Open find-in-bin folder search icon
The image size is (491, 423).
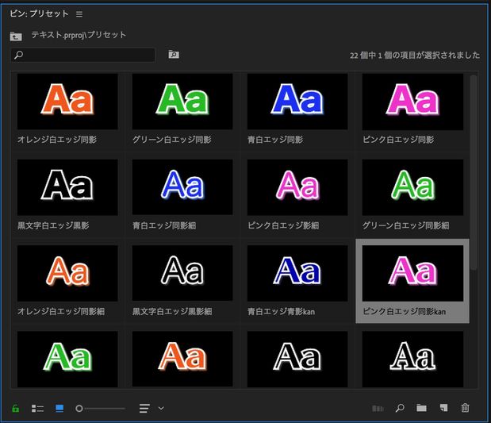[174, 54]
